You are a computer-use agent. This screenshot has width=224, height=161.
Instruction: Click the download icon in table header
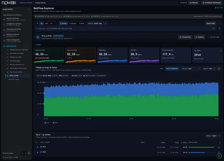point(220,142)
